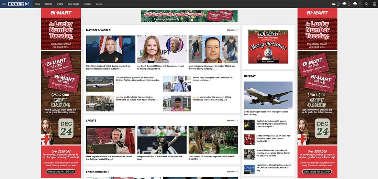Click Shop Savings on Merry Christmas ad
The height and width of the screenshot is (179, 378).
(268, 61)
